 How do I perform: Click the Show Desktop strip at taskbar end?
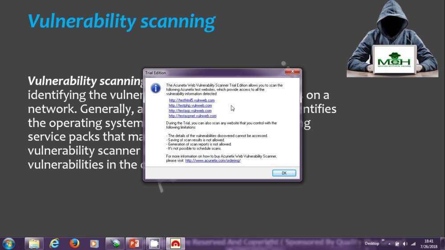442,243
